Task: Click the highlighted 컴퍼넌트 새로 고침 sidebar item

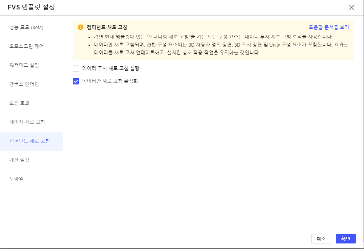Action: [x=31, y=141]
